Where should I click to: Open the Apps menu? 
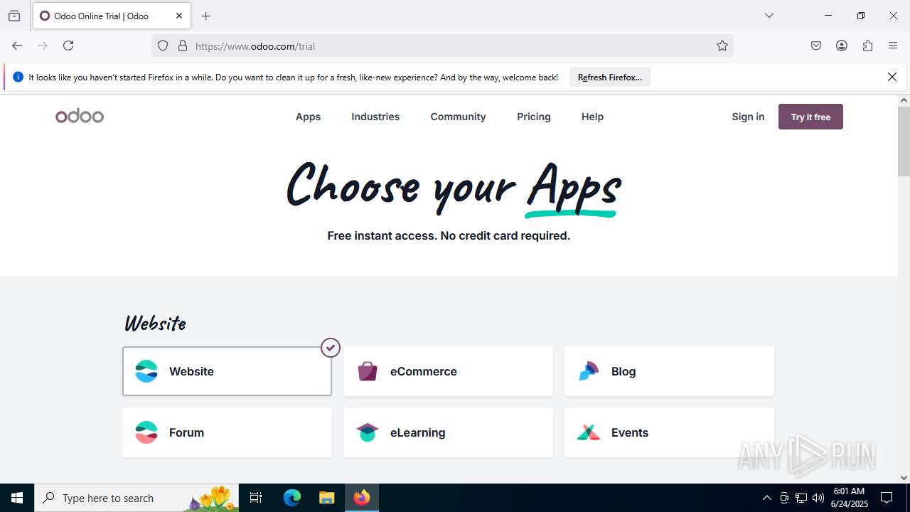point(308,117)
